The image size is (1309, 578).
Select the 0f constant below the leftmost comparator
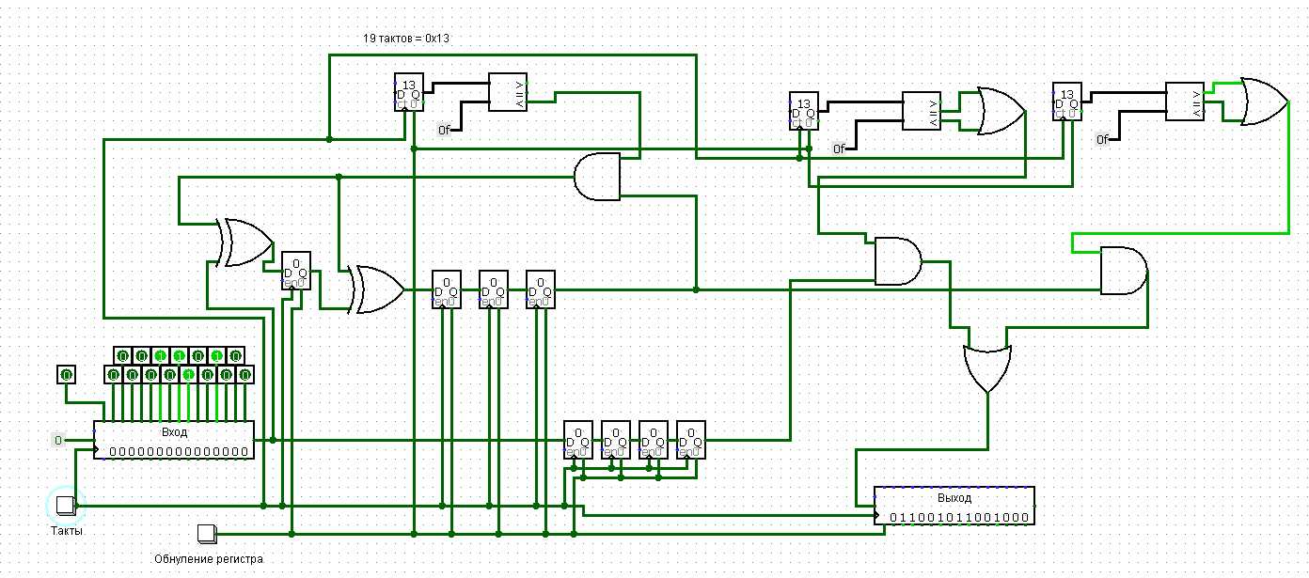click(x=445, y=130)
